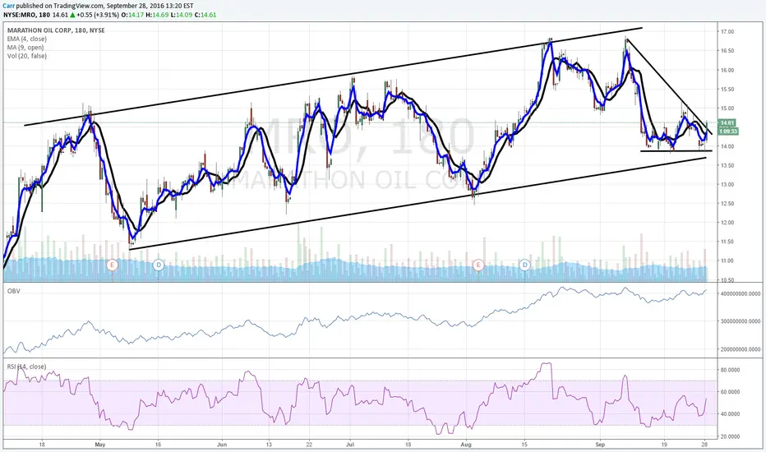Click the '17.00' price axis label
This screenshot has height=452, width=766.
coord(727,32)
